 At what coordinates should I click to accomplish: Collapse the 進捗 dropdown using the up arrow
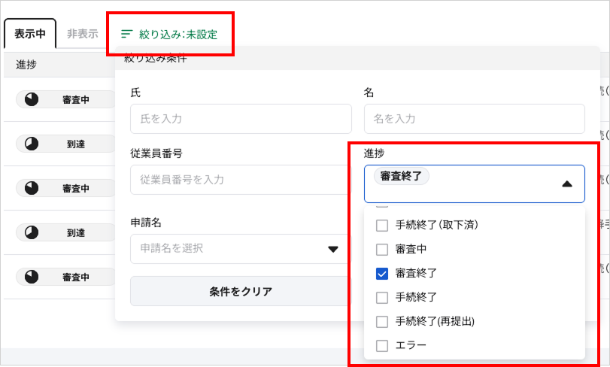click(x=567, y=184)
